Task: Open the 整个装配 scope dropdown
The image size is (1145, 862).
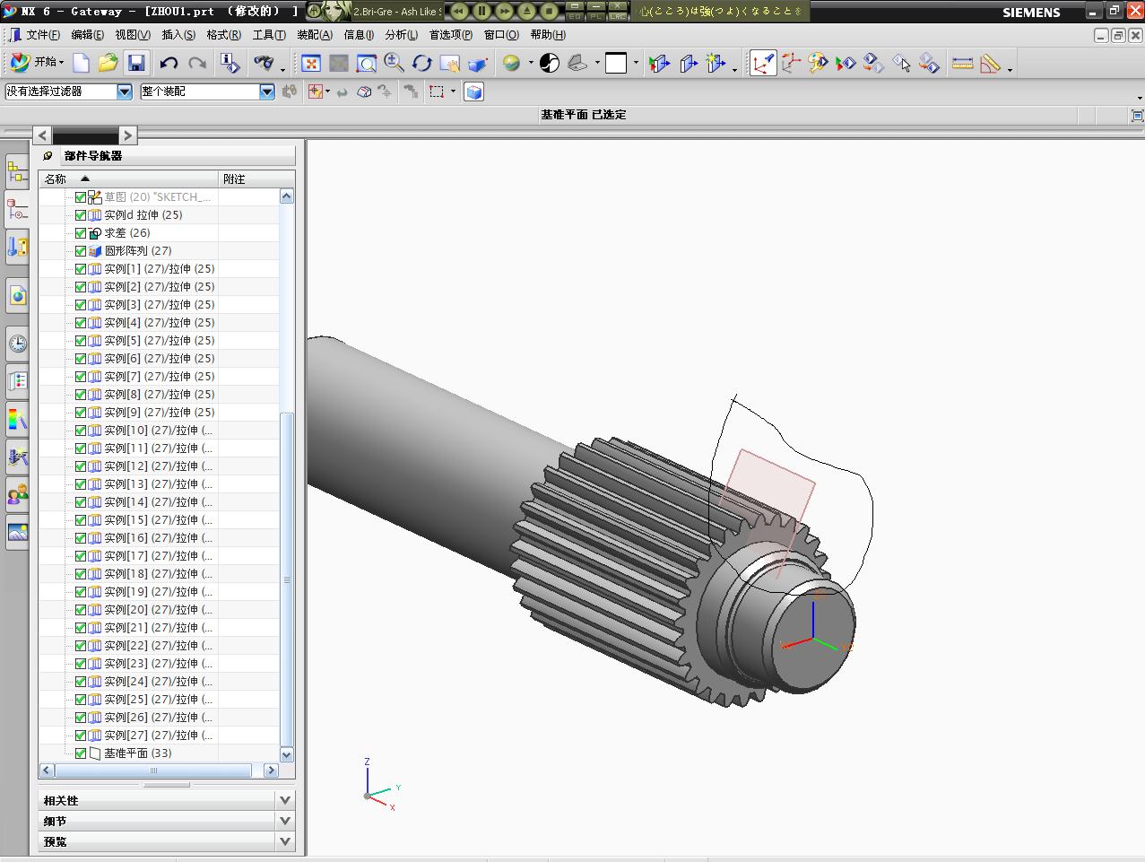Action: point(266,91)
